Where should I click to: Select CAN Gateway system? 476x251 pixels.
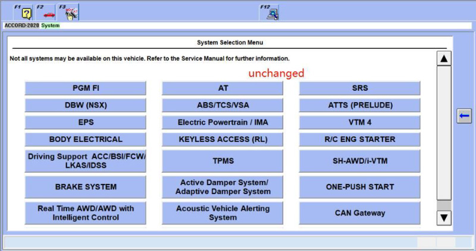pos(360,213)
